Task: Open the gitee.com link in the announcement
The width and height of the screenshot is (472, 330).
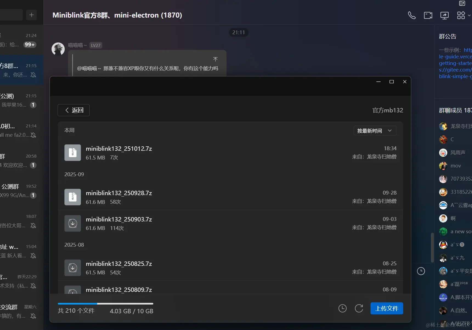Action: pyautogui.click(x=455, y=70)
